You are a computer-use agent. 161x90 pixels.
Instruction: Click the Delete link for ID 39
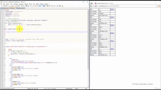point(112,25)
